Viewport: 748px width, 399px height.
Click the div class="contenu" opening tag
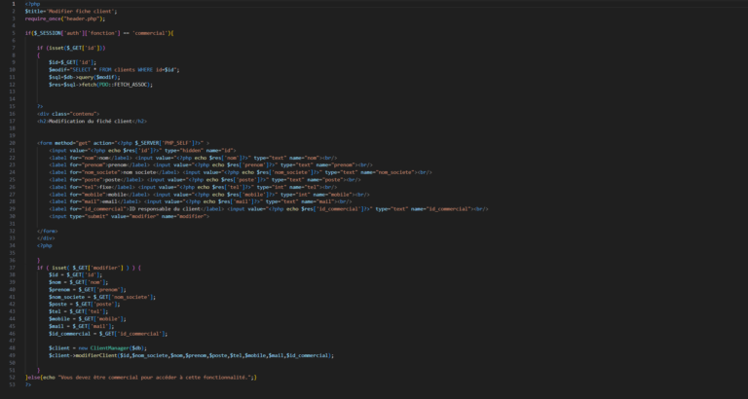click(68, 114)
